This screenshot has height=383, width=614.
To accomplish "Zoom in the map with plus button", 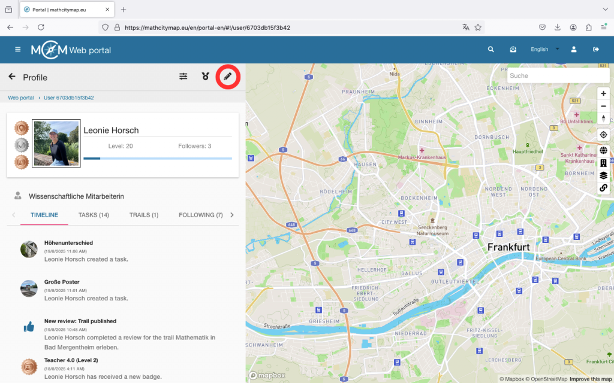I will (x=603, y=93).
